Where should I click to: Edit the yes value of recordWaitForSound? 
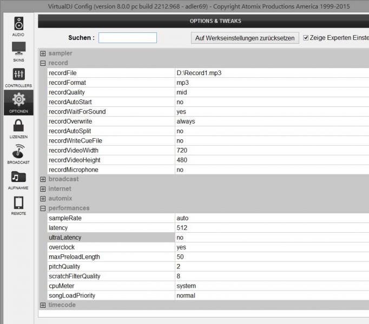tap(181, 112)
